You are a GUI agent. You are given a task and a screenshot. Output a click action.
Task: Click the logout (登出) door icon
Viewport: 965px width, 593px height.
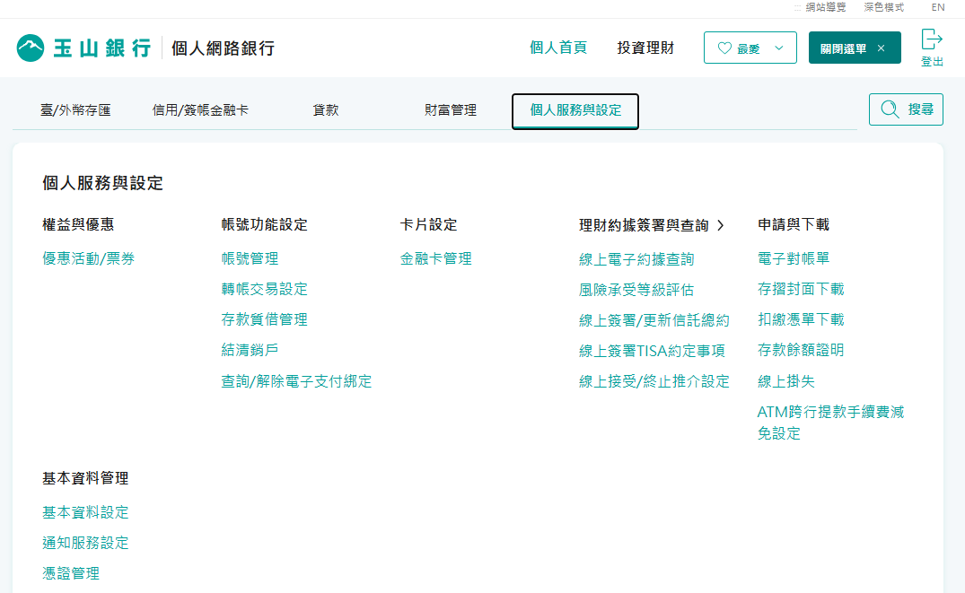point(931,39)
